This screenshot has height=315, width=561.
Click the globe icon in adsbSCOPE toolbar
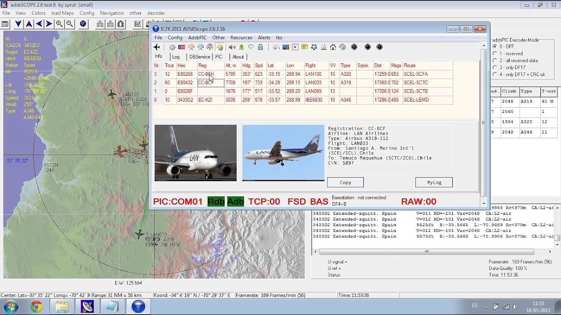(83, 24)
